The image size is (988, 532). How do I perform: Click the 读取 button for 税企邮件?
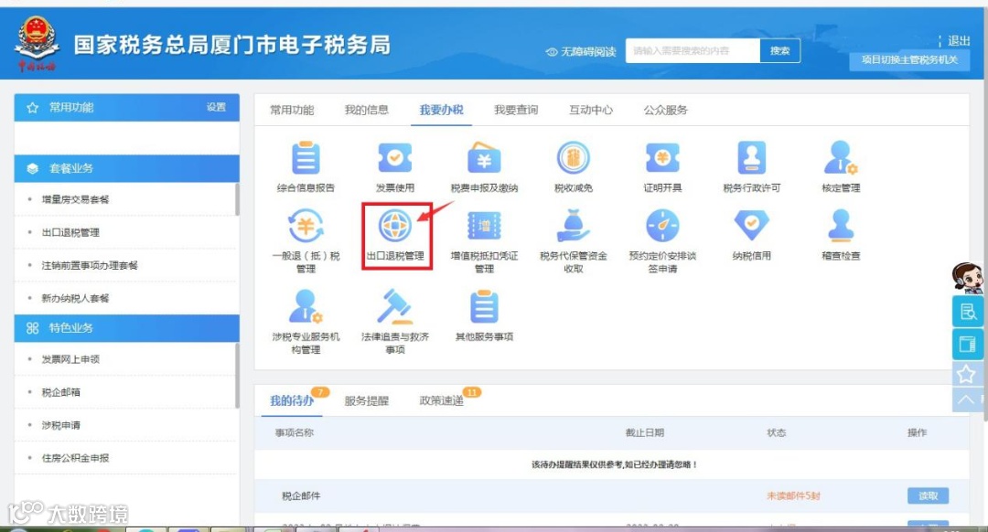929,495
